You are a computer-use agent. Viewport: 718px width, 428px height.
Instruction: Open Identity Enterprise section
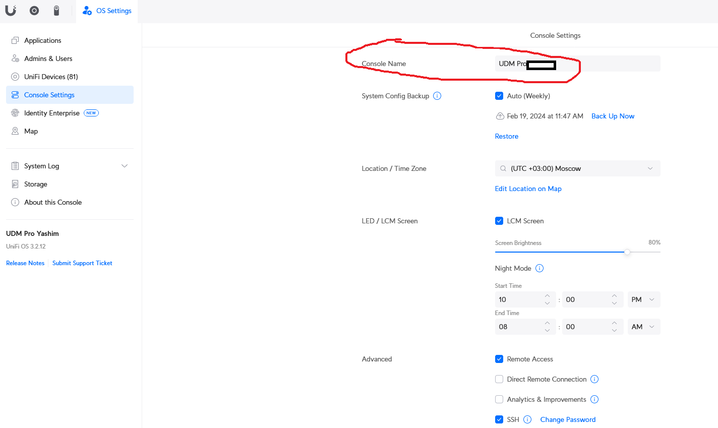coord(70,113)
